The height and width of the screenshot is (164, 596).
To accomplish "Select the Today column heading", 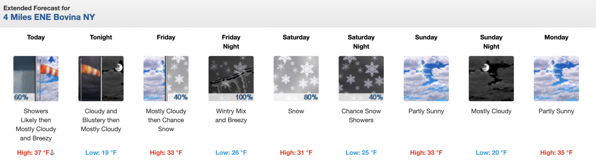I will (x=36, y=37).
